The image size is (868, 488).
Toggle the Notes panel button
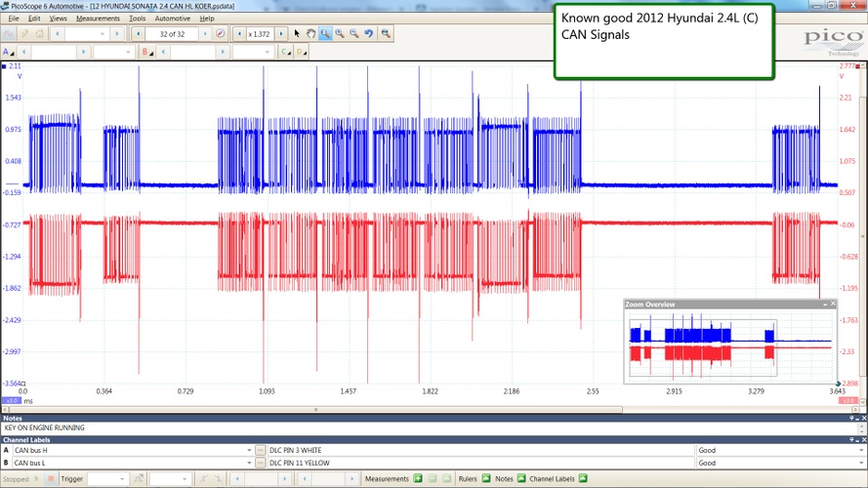tap(521, 478)
